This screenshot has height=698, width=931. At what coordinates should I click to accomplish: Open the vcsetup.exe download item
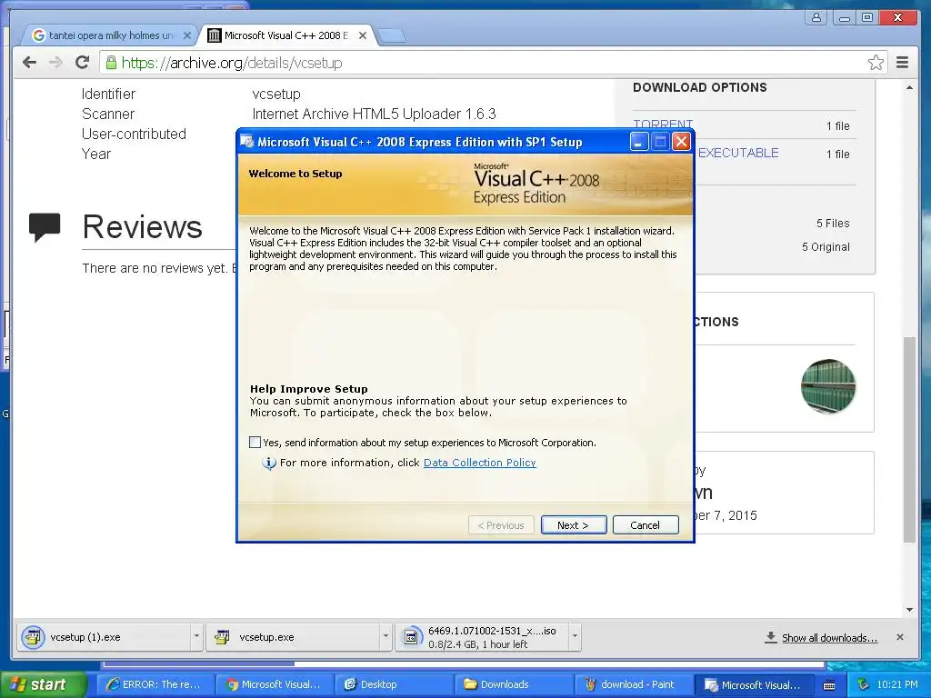pos(293,637)
